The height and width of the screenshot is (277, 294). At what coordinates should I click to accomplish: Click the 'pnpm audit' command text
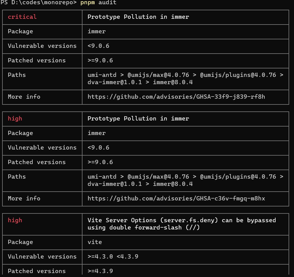[x=98, y=3]
